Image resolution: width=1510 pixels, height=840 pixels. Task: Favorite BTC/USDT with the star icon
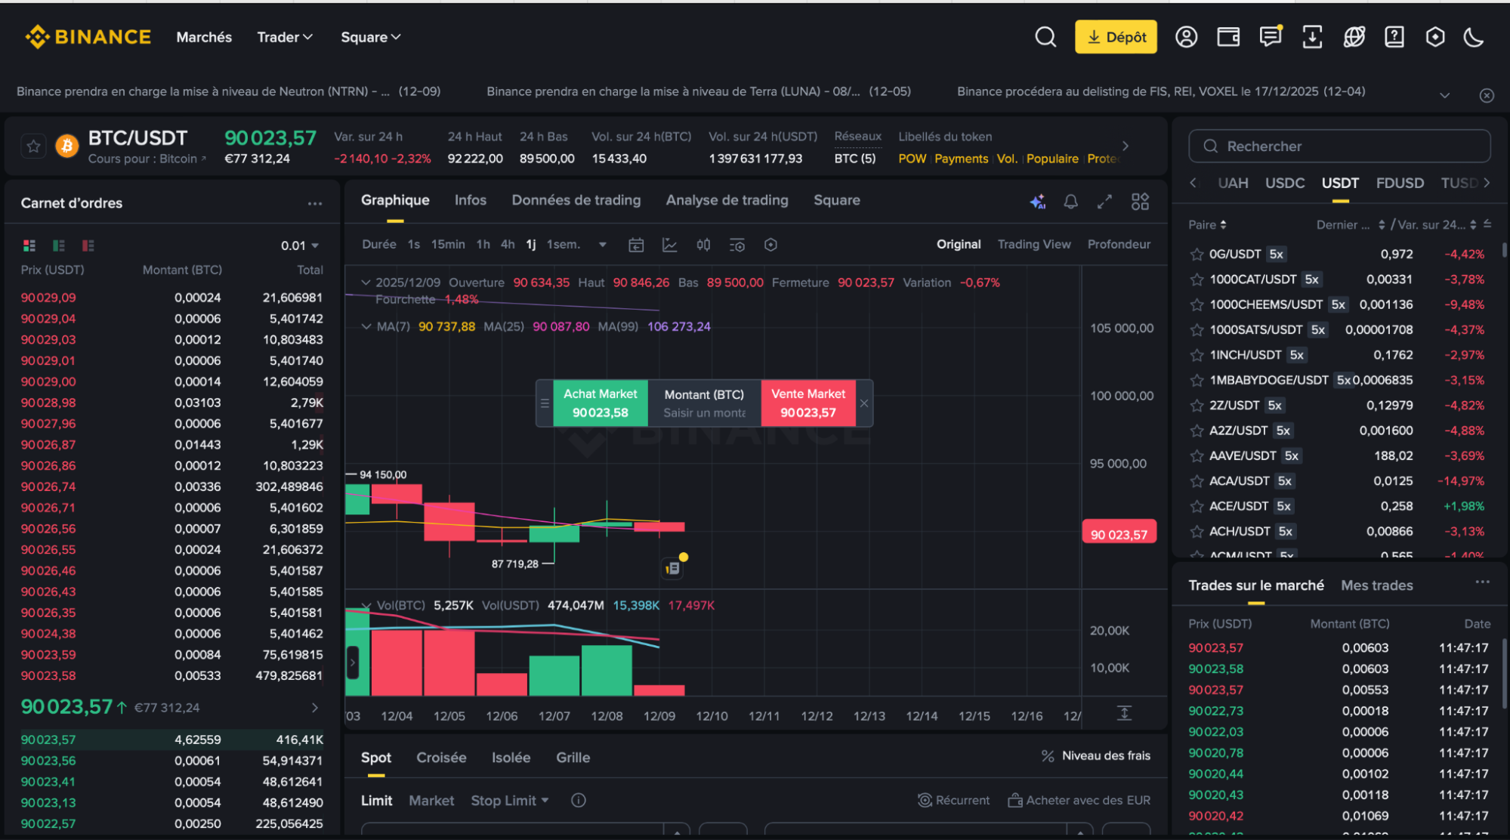[33, 146]
